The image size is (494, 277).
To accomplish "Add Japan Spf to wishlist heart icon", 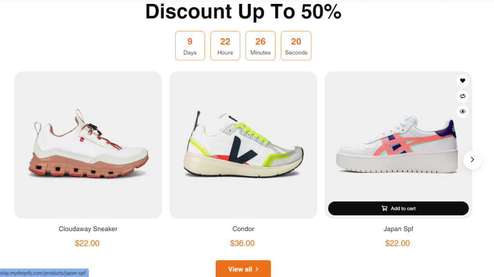I will point(463,80).
